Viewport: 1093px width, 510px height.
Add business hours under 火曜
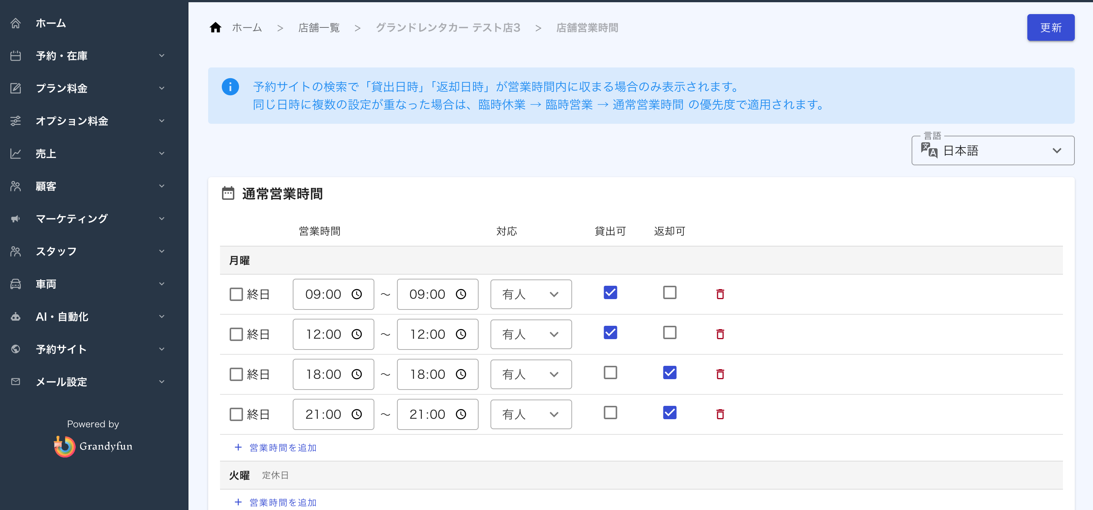pos(275,502)
